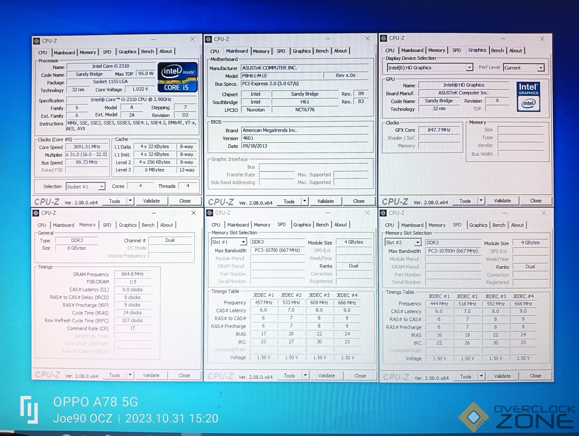Click the Manufacturer field 'ASUSTeK COMPUTER INC.'
Image resolution: width=579 pixels, height=436 pixels.
tap(305, 68)
